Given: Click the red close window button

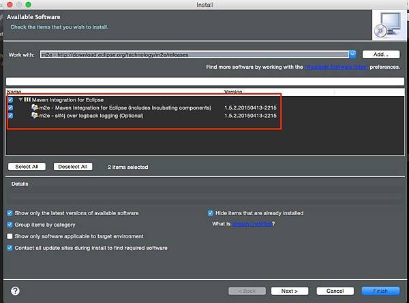Looking at the screenshot, I should pyautogui.click(x=10, y=5).
